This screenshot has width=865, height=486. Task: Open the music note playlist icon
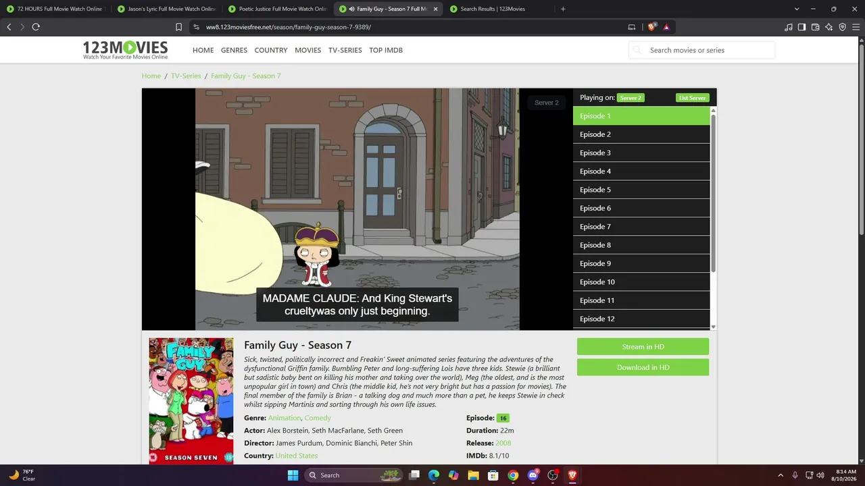pyautogui.click(x=789, y=27)
